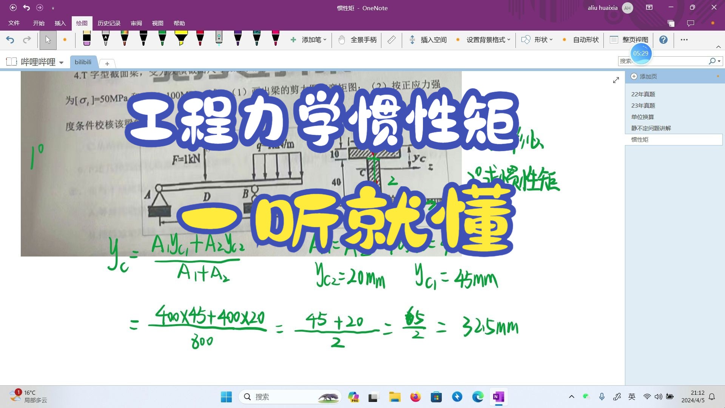Viewport: 725px width, 408px height.
Task: Expand page to full view diagonal arrows
Action: click(616, 80)
